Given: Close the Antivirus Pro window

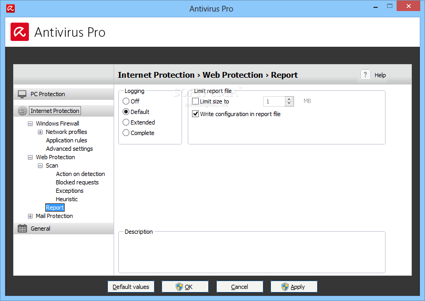Looking at the screenshot, I should pos(409,6).
